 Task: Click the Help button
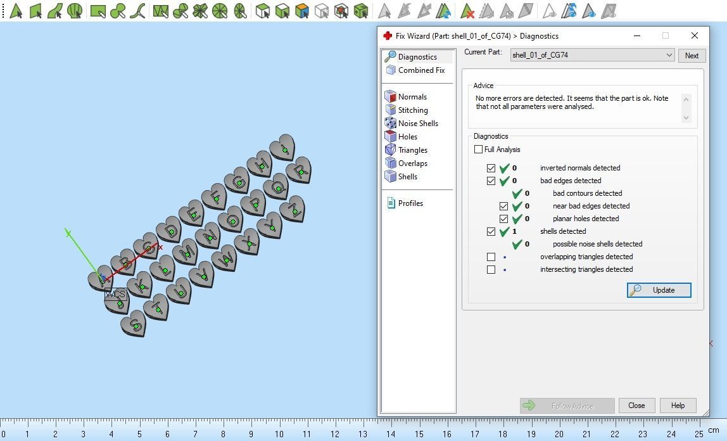[678, 406]
